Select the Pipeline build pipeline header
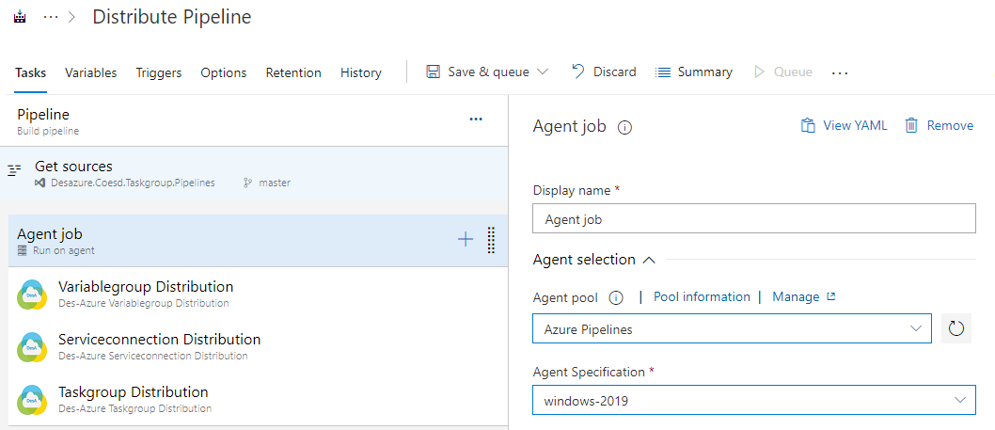The image size is (995, 430). point(254,120)
